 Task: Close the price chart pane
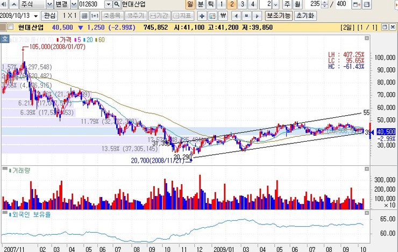[x=367, y=38]
